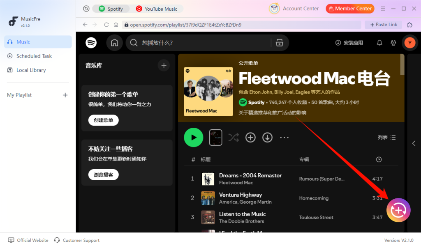Switch to the YouTube Music tab
Viewport: 421px width, 248px height.
click(157, 9)
